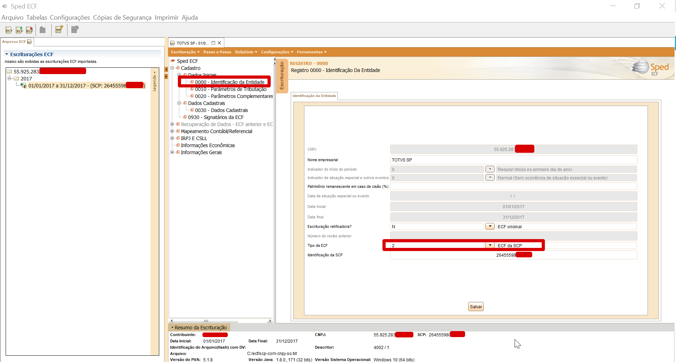Click the page icon beside IRPJ E CSLL
676x362 pixels.
(x=178, y=138)
